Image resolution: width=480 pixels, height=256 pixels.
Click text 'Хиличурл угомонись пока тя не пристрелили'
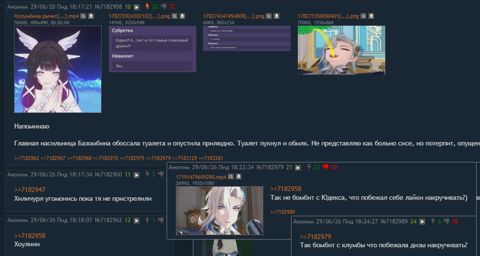(83, 199)
